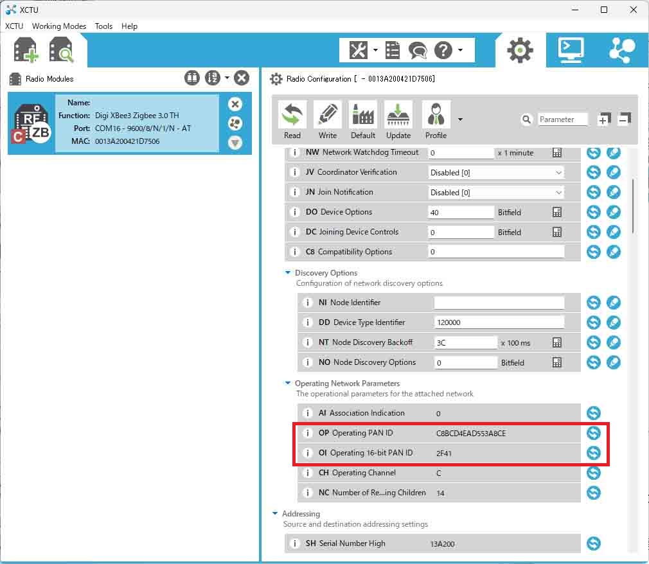This screenshot has width=649, height=564.
Task: Open the Profile dropdown arrow
Action: point(460,119)
